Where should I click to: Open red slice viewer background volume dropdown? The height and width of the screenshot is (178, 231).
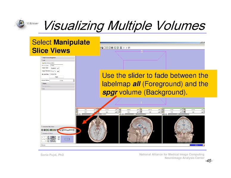coord(108,112)
